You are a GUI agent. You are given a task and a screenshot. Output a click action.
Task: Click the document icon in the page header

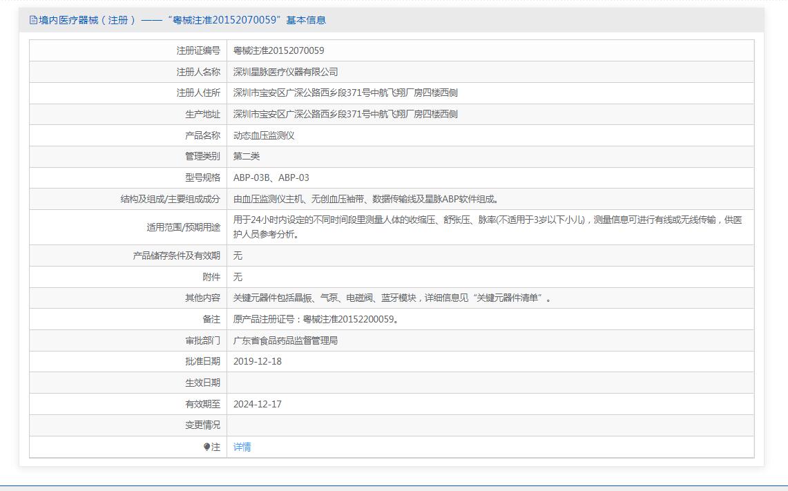[x=33, y=20]
